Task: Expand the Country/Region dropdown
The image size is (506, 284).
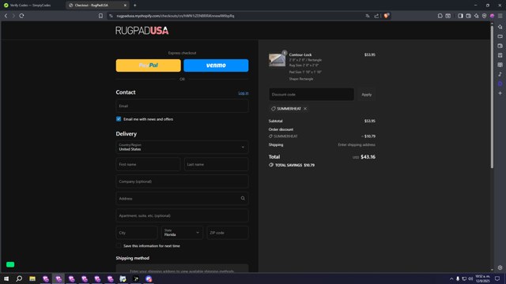Action: 182,148
